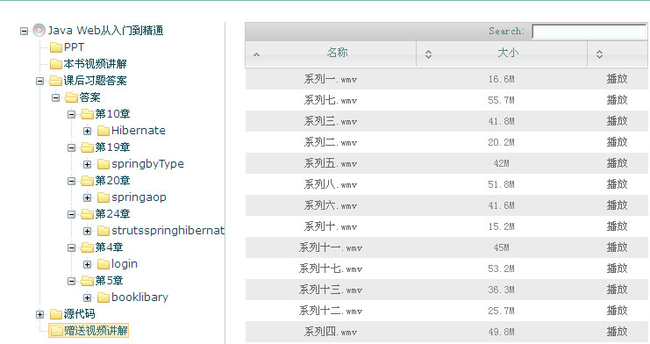Click the 第19章 folder icon

click(x=87, y=147)
